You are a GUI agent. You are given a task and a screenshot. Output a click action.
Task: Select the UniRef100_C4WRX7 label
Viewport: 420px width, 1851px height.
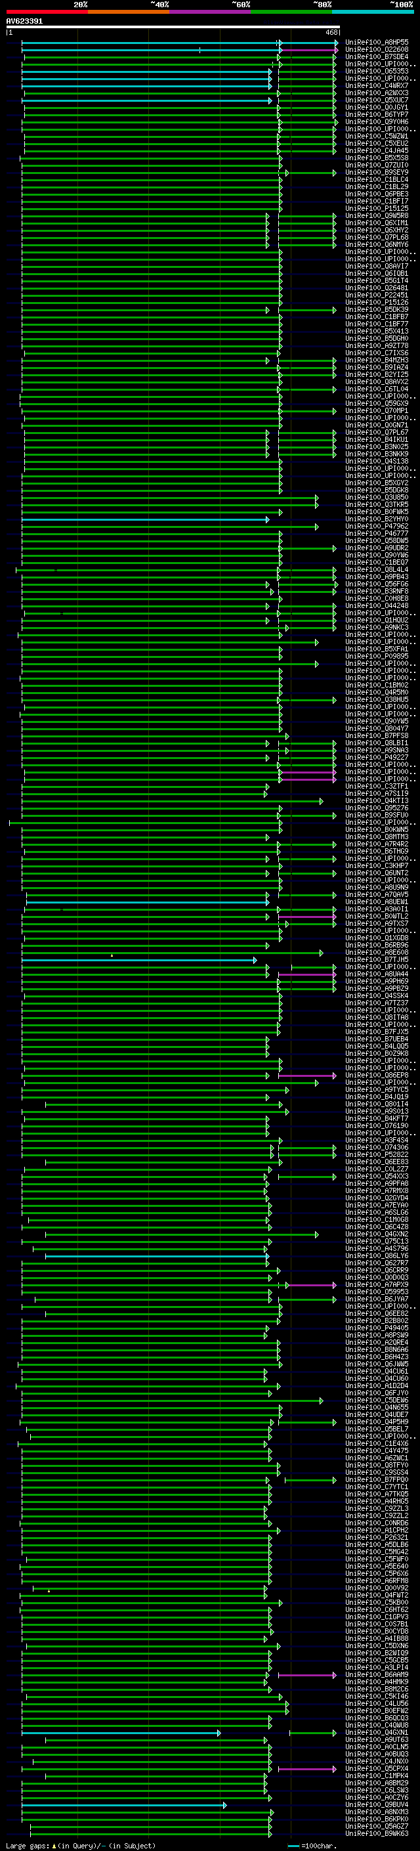coord(377,85)
